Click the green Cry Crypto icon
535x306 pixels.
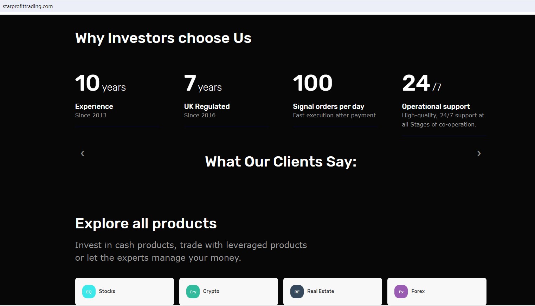coord(193,292)
